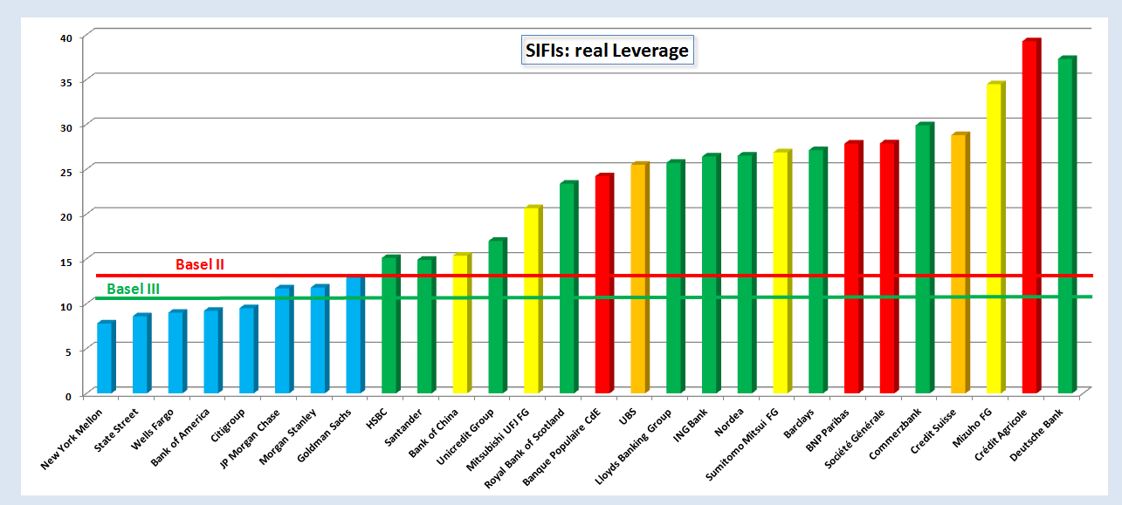The image size is (1122, 505).
Task: Select the Morgan Stanley bar
Action: [x=320, y=339]
